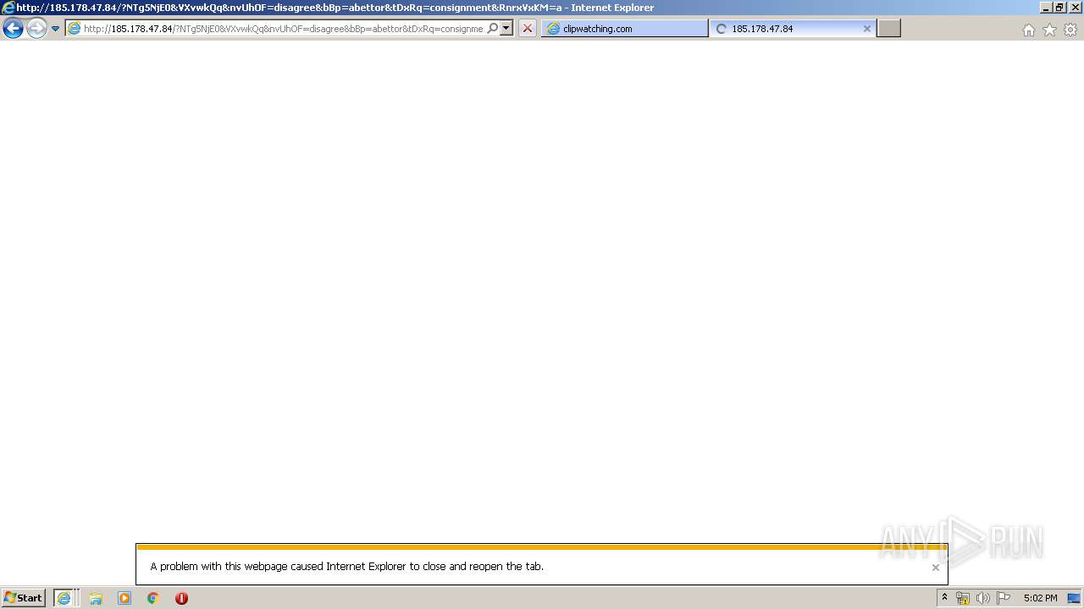Click the network status tray icon
This screenshot has width=1084, height=609.
[962, 598]
